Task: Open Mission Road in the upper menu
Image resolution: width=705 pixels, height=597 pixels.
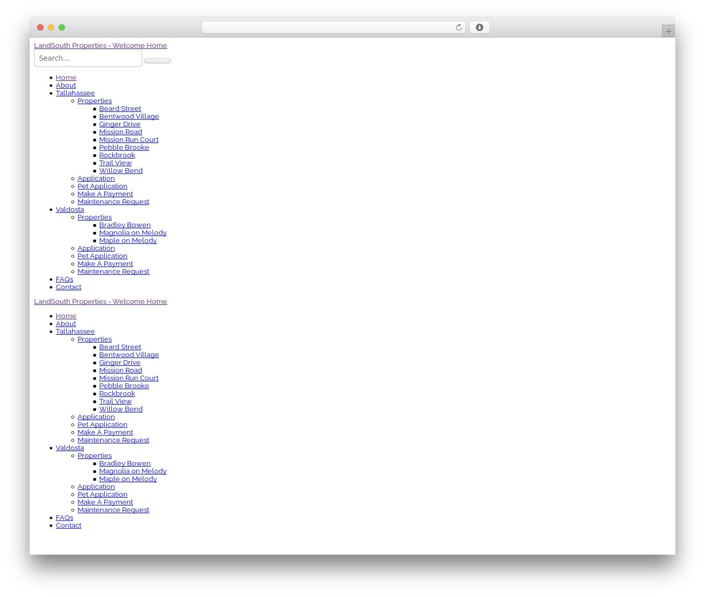Action: pos(120,132)
